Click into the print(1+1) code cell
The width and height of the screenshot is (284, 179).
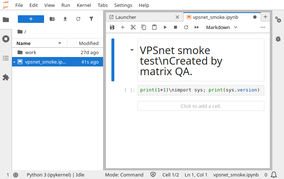201,90
